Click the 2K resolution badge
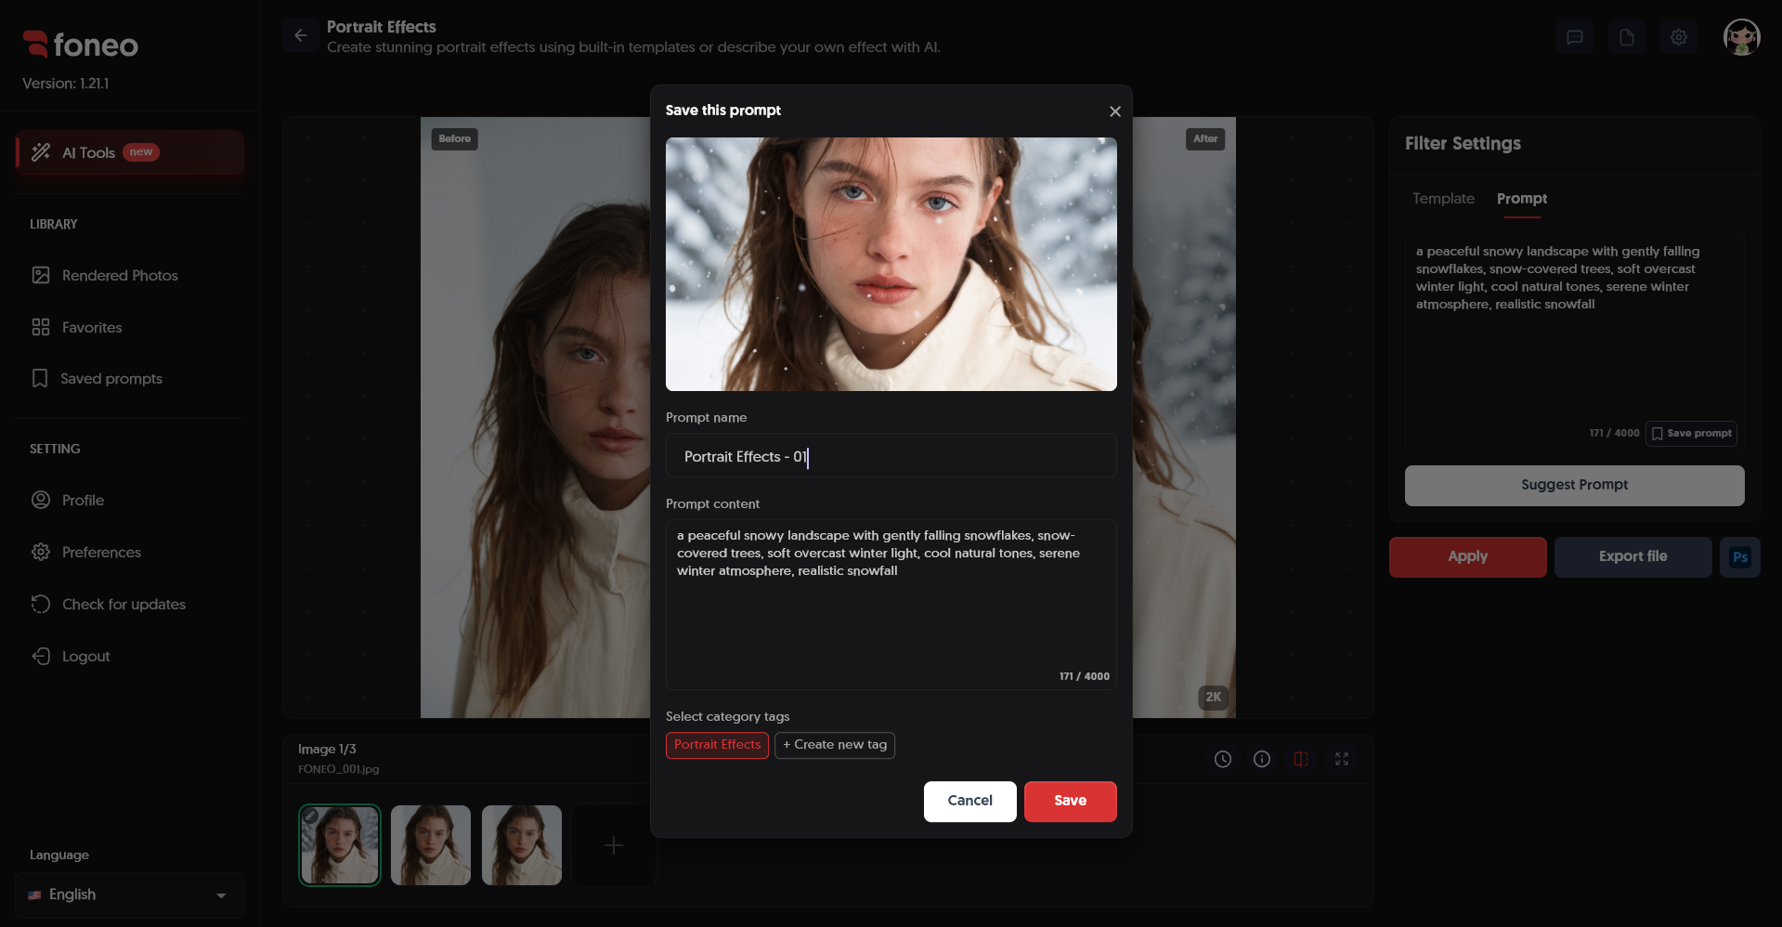 (x=1214, y=698)
